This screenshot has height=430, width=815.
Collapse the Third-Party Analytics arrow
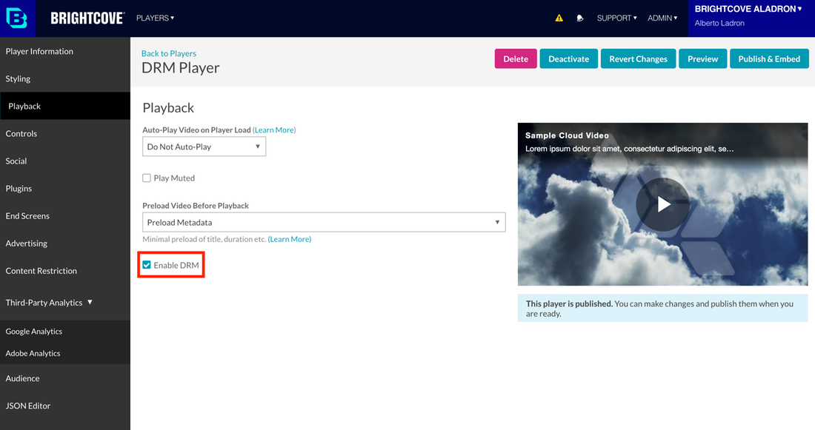[90, 303]
